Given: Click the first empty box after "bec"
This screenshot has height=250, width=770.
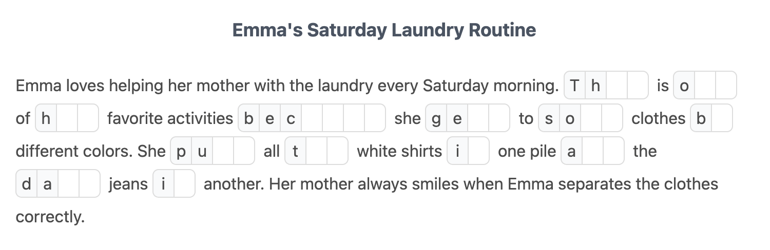Looking at the screenshot, I should coord(312,118).
